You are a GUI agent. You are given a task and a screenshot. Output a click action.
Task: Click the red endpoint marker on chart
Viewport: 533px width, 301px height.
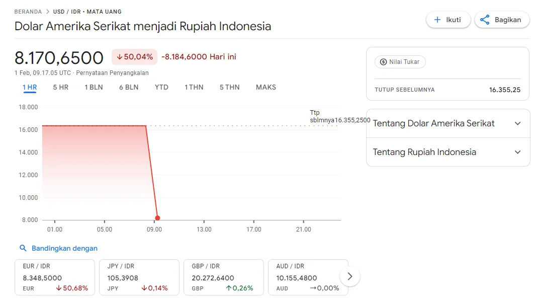tap(157, 218)
